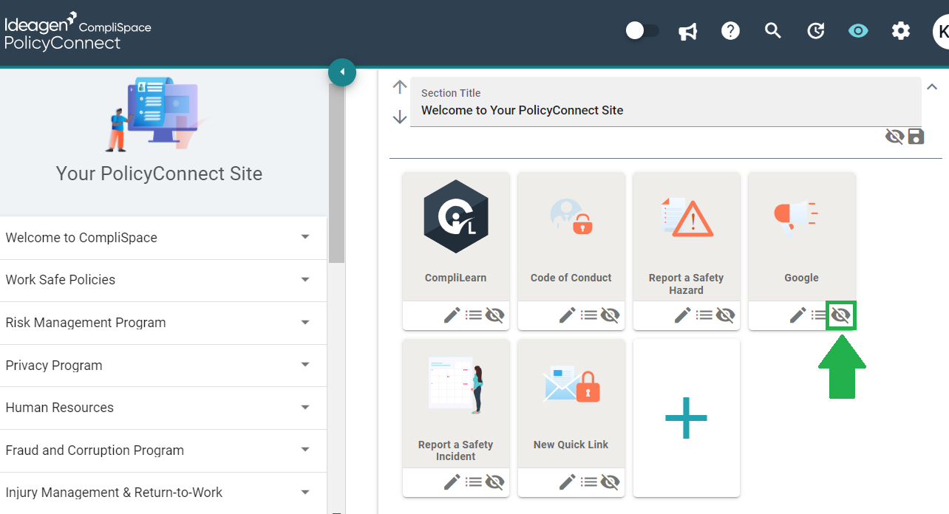Edit the CompliLearn tile with pencil icon
The image size is (949, 514).
coord(452,315)
